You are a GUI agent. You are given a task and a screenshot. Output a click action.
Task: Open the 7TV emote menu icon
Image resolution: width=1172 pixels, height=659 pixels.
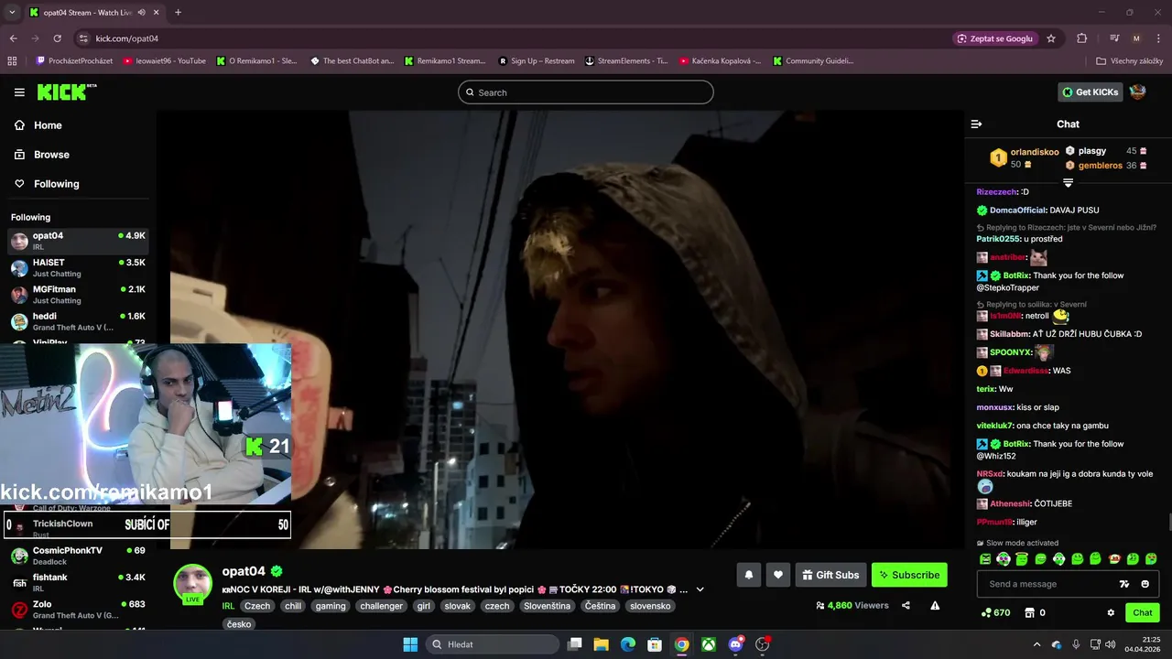(1124, 584)
